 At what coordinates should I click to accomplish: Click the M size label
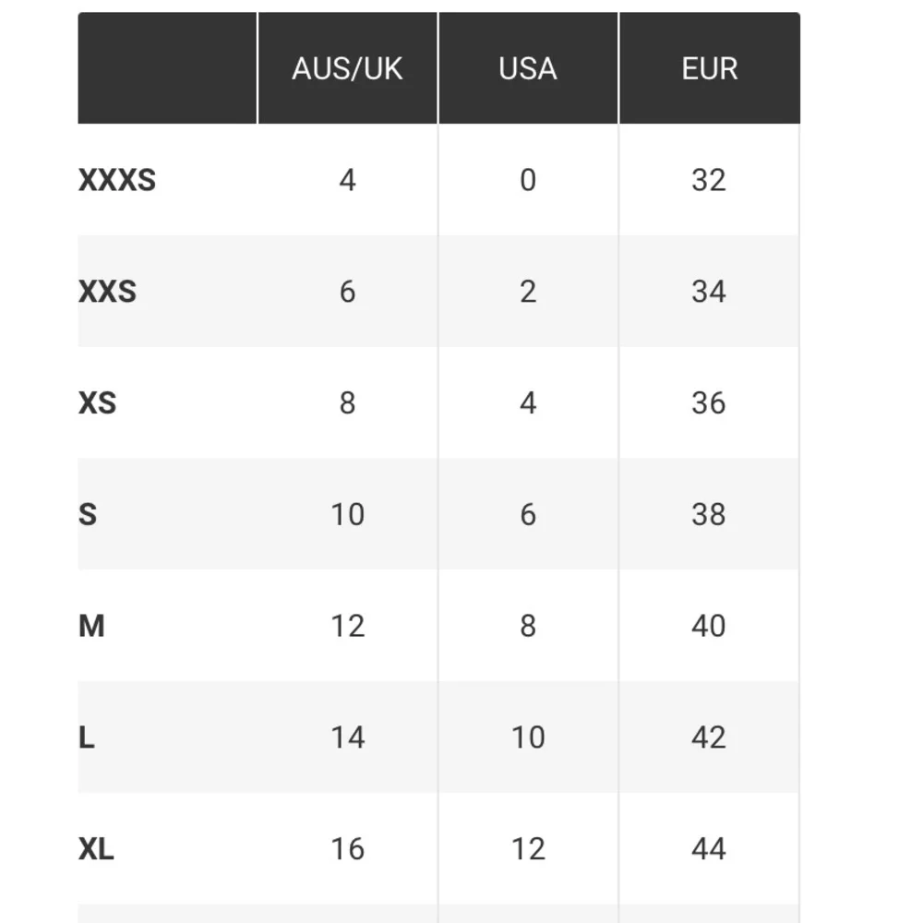[x=91, y=626]
